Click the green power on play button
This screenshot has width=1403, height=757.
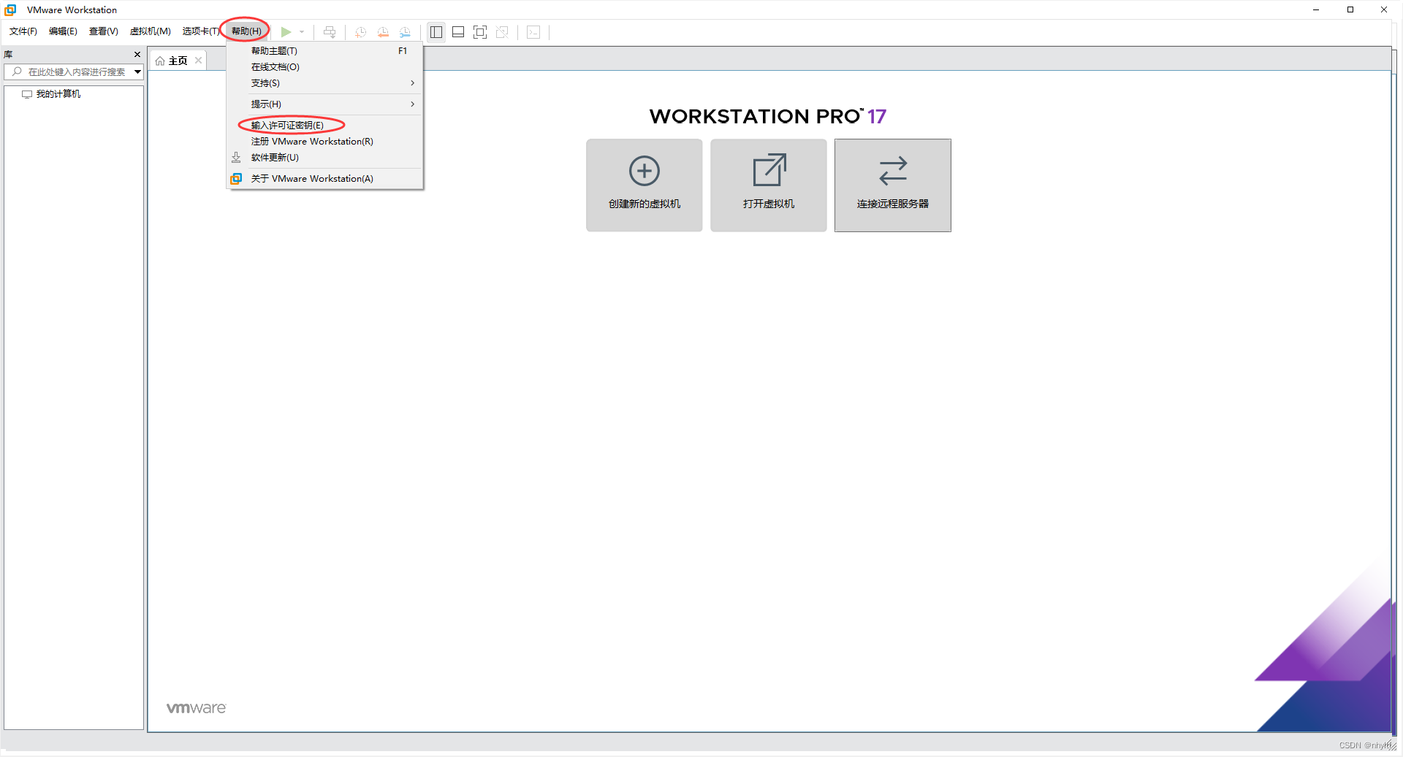286,32
